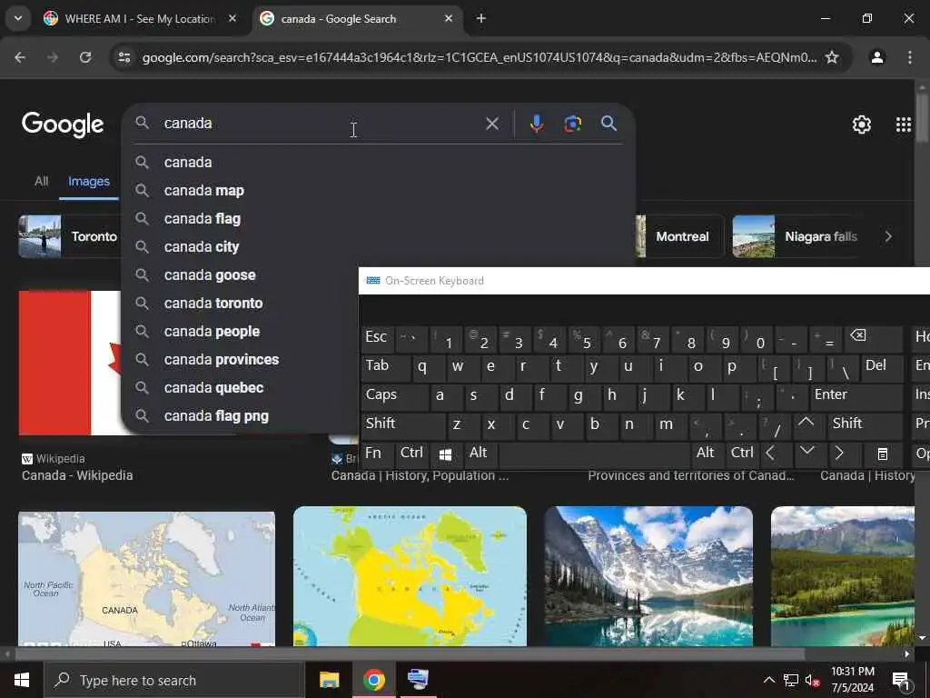Open the notification center icon
This screenshot has width=930, height=698.
tap(902, 680)
